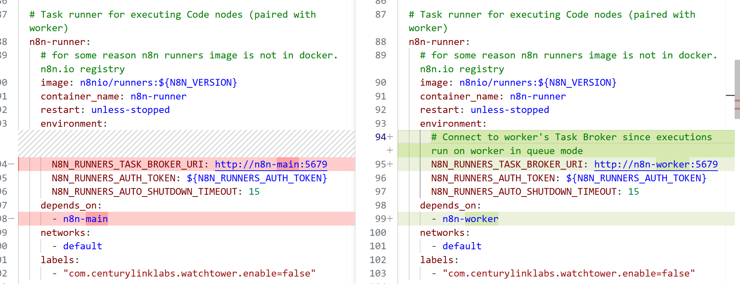Screen dimensions: 740x284
Task: Click minus marker beside removed TASK_BROKER_URI line
Action: (x=11, y=164)
